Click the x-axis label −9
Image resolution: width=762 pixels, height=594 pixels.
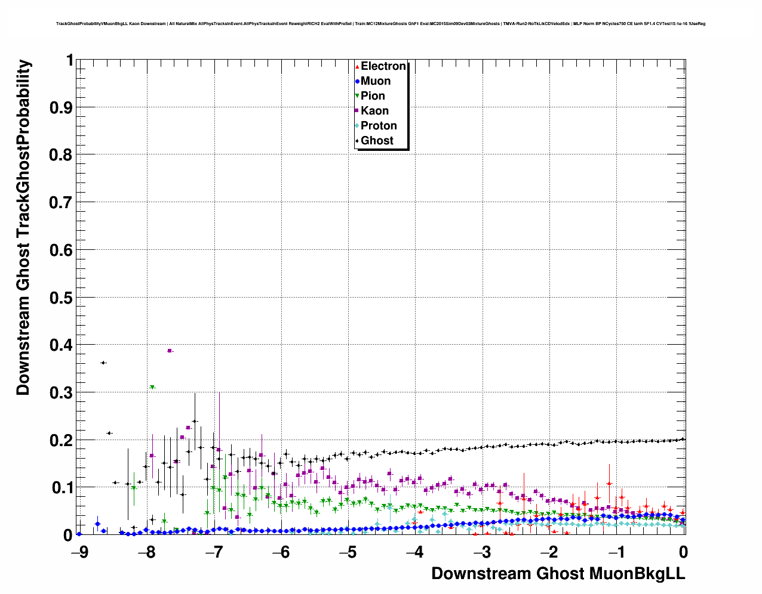tap(79, 550)
